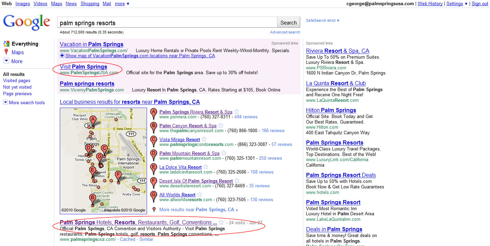The image size is (490, 246).
Task: Open the 57 reviews link
Action: pos(282,145)
